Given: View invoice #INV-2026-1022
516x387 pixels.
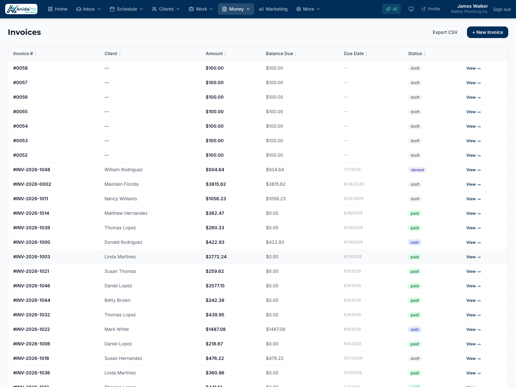Looking at the screenshot, I should click(x=473, y=330).
